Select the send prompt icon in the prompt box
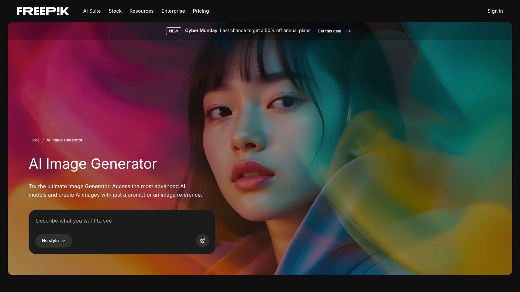Screen dimensions: 520x292 [x=202, y=241]
